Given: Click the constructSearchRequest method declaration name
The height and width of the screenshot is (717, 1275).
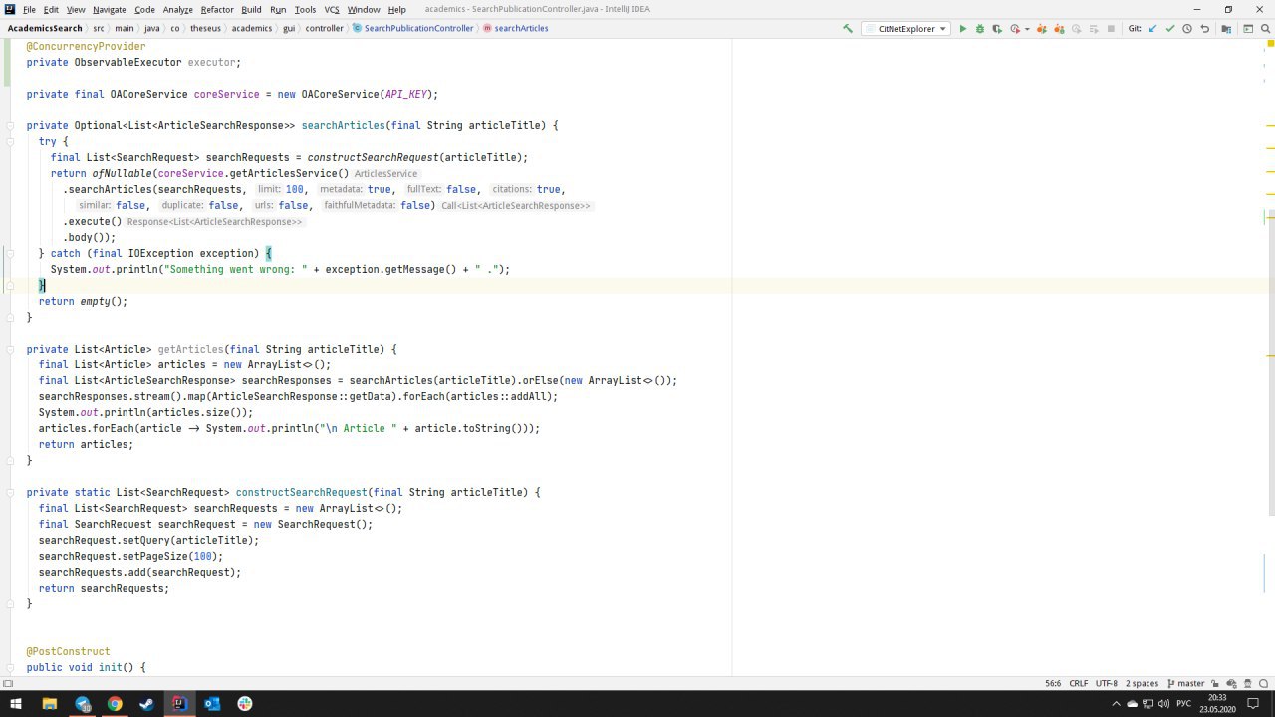Looking at the screenshot, I should 301,492.
